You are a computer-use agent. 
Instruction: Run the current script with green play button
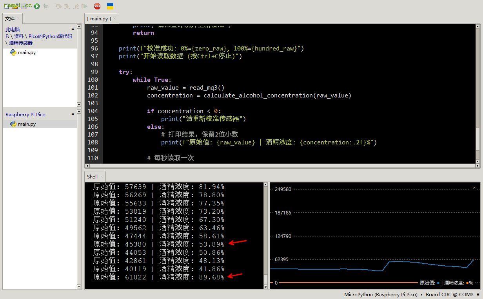(37, 6)
